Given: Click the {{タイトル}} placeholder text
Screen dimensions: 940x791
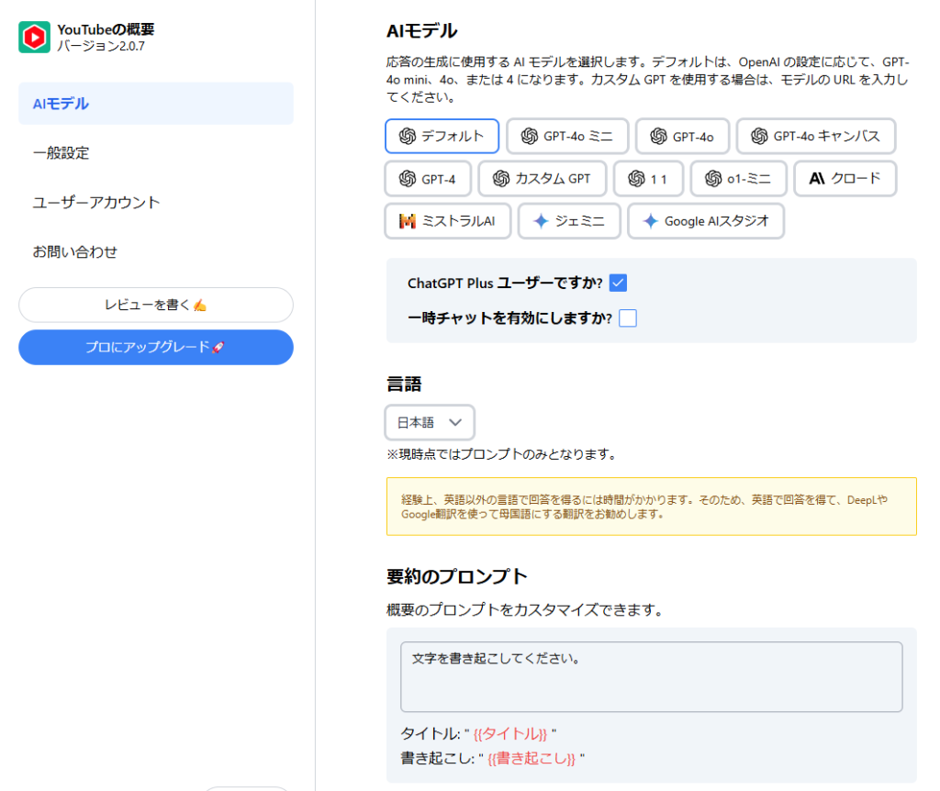Looking at the screenshot, I should coord(510,734).
